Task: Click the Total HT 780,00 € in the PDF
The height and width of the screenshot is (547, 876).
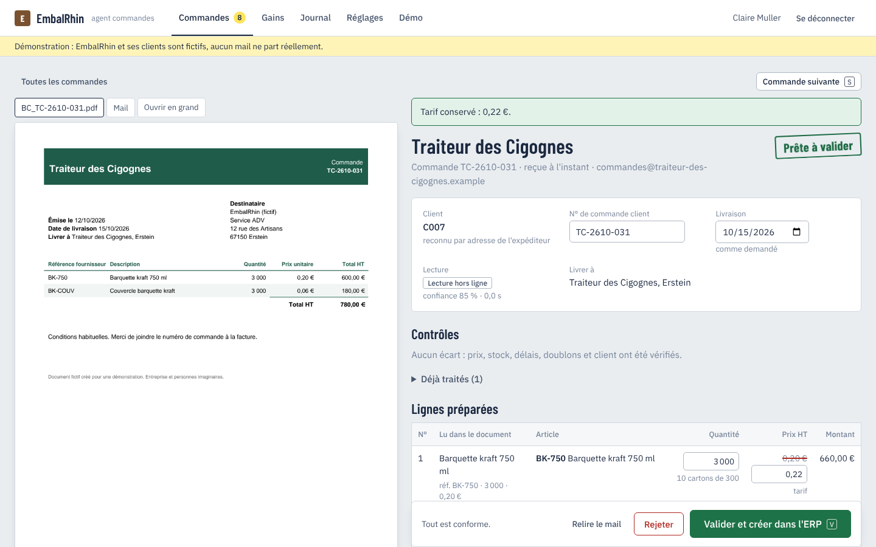Action: tap(327, 304)
